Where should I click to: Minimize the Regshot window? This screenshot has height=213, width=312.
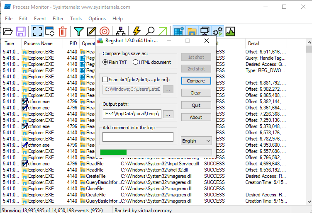coord(169,41)
